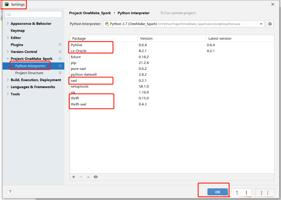This screenshot has width=281, height=200.
Task: Click PyHive latest version 0.6.4 cell
Action: [211, 45]
